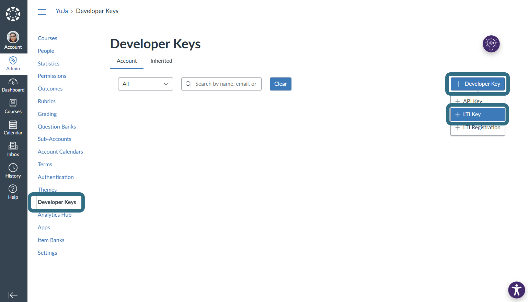Screen dimensions: 528x302
Task: Open Courses in the global navigation bar
Action: pyautogui.click(x=13, y=107)
